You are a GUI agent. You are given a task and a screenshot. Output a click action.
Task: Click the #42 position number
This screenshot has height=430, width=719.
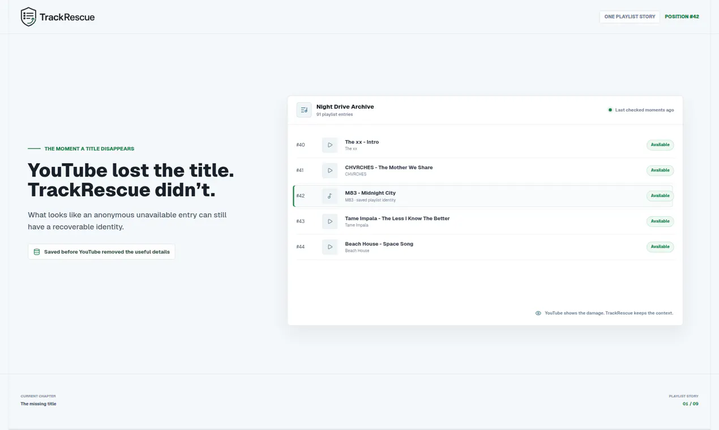pyautogui.click(x=301, y=196)
